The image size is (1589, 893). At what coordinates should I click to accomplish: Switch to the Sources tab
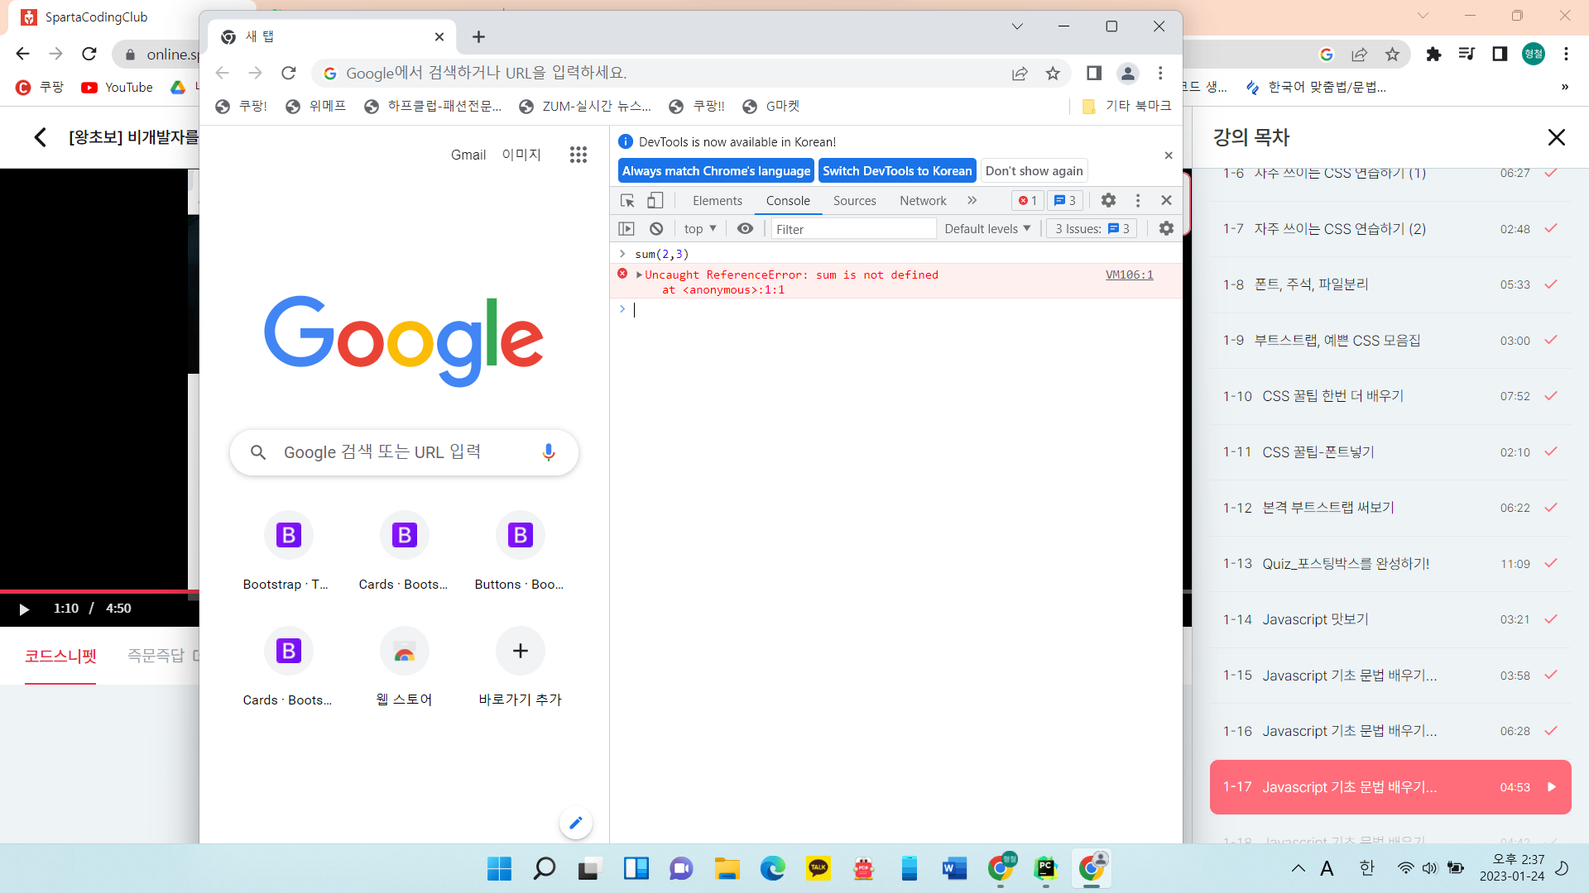[854, 201]
